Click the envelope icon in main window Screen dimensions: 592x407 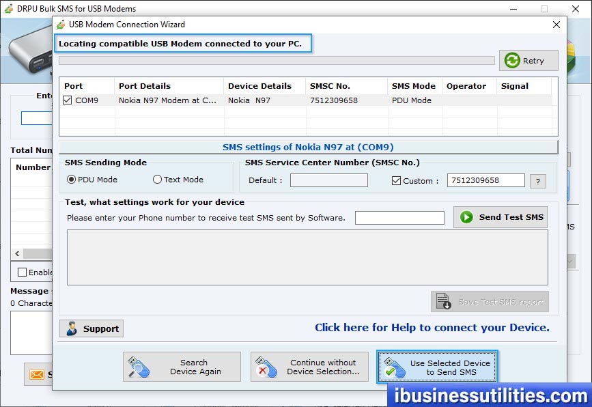tap(37, 374)
